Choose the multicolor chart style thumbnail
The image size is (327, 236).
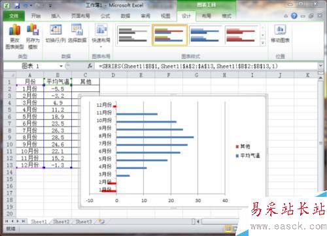[169, 35]
